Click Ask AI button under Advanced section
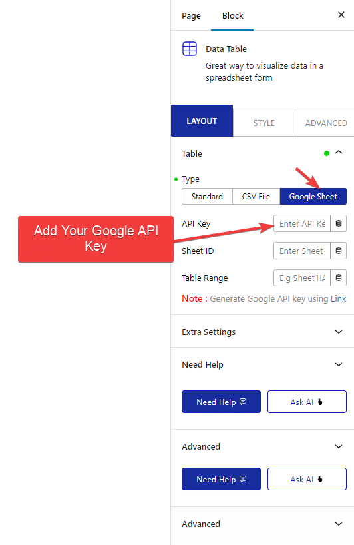354x545 pixels. tap(307, 479)
